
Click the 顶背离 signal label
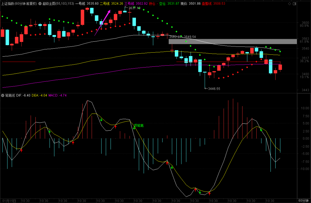(x=139, y=126)
